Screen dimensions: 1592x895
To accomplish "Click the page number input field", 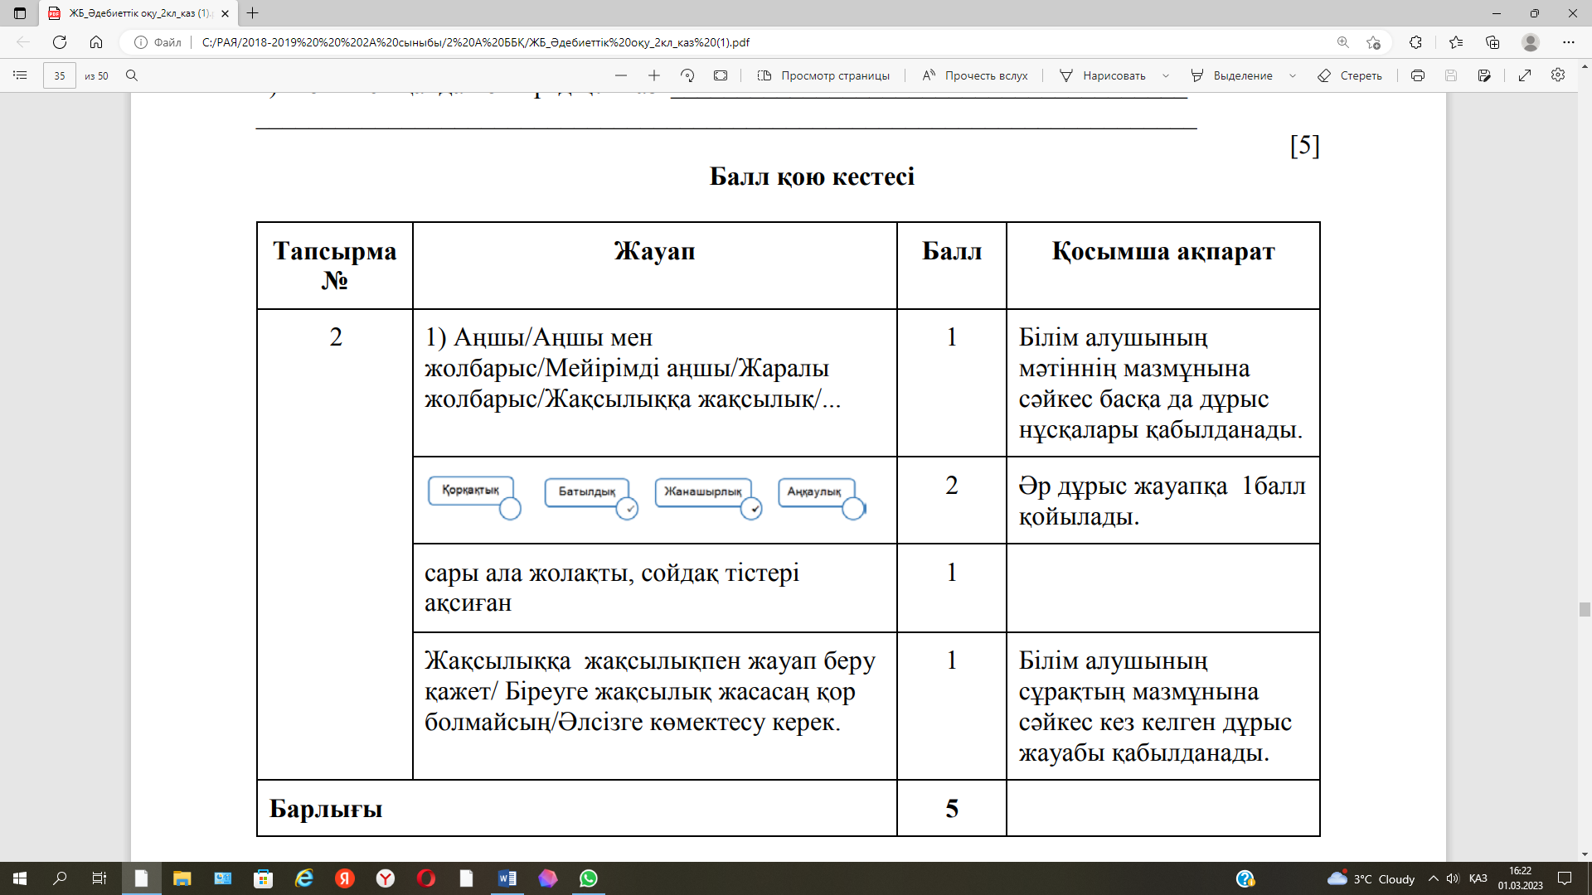I will (x=60, y=75).
